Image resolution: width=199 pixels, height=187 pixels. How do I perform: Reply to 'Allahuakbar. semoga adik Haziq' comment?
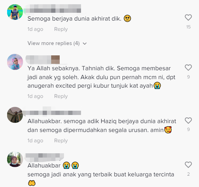point(61,141)
